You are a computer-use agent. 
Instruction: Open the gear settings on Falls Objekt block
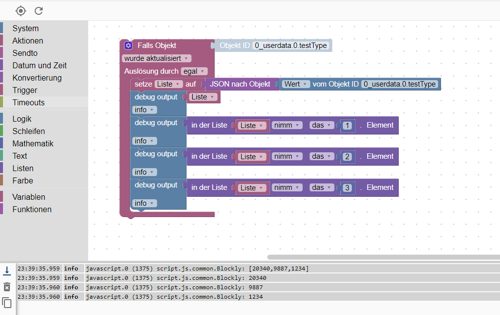(128, 45)
